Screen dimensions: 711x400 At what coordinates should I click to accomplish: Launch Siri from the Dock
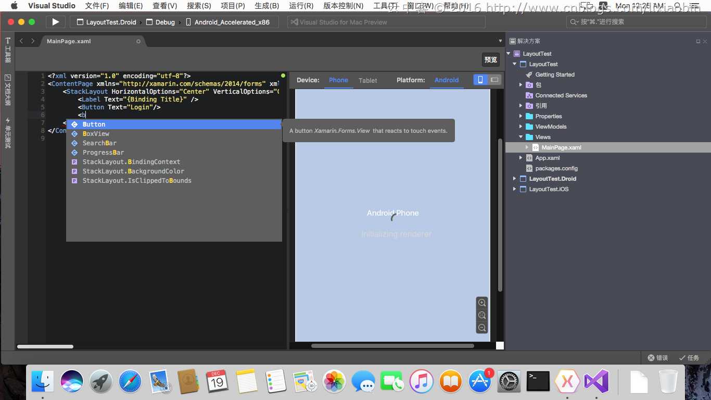[x=72, y=382]
